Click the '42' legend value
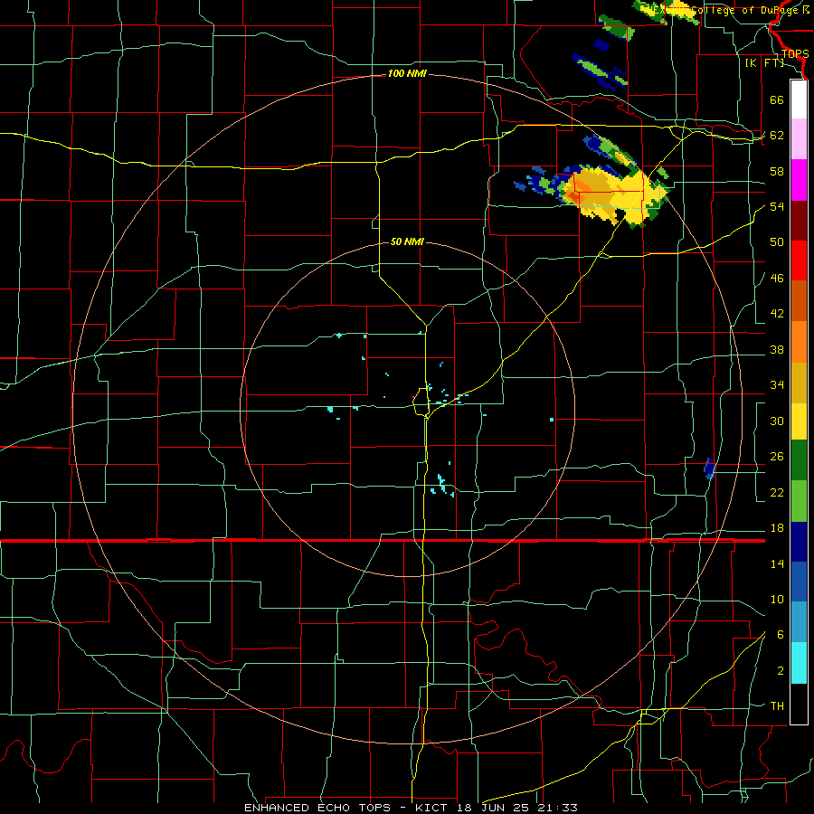The height and width of the screenshot is (814, 814). (777, 314)
